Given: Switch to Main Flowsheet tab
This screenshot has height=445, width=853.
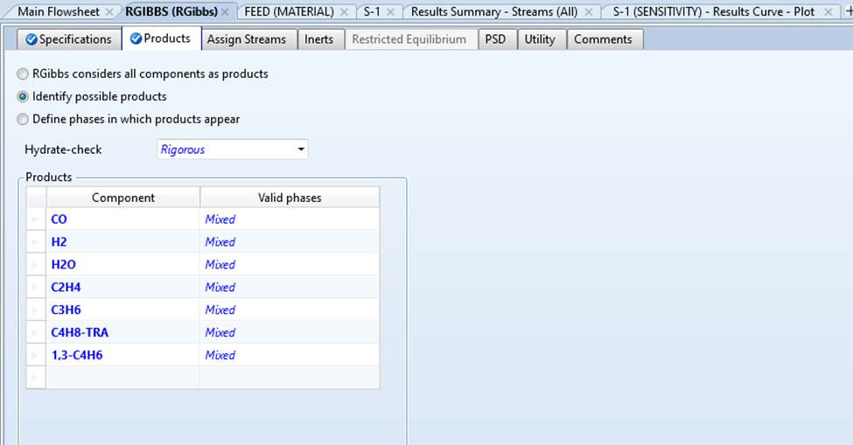Looking at the screenshot, I should coord(59,11).
